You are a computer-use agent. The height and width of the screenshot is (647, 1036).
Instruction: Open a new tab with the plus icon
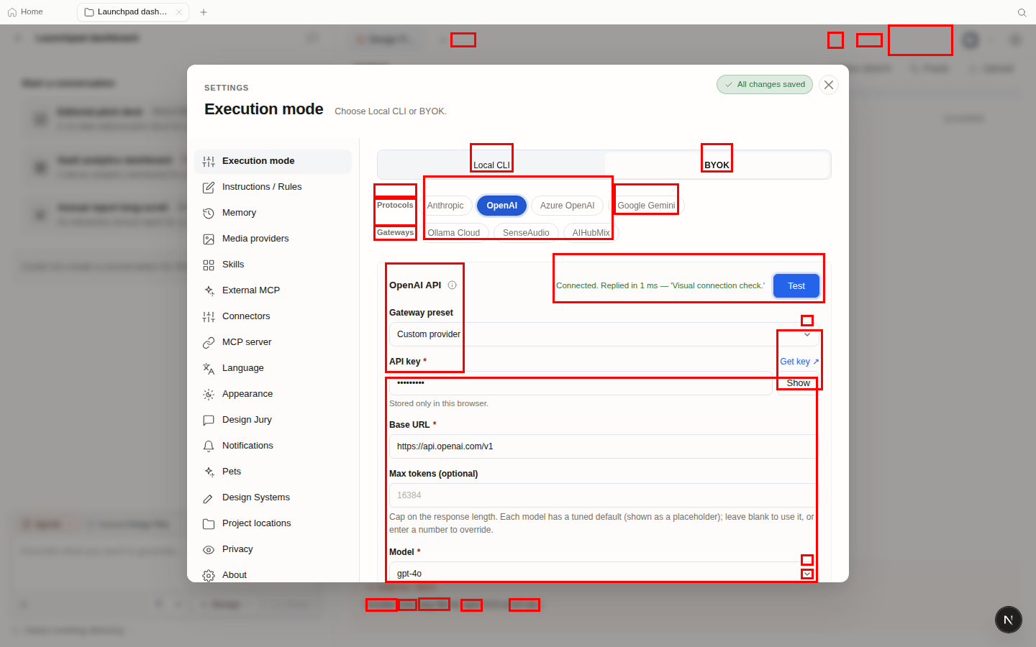[x=204, y=12]
